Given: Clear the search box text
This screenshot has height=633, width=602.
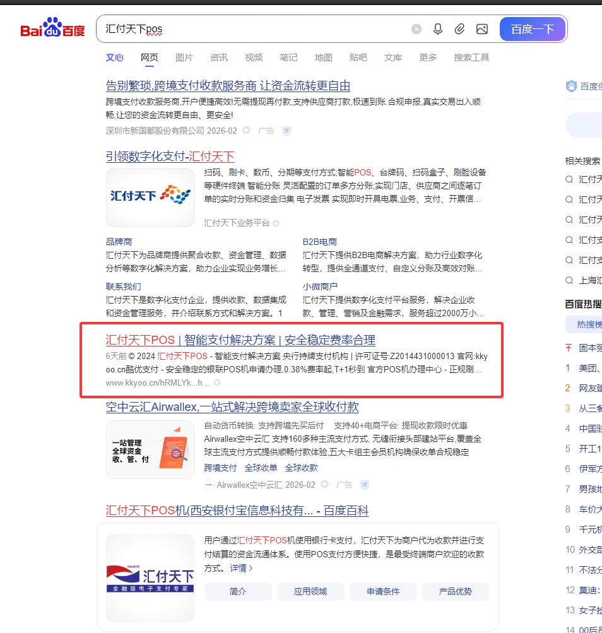Looking at the screenshot, I should point(416,29).
